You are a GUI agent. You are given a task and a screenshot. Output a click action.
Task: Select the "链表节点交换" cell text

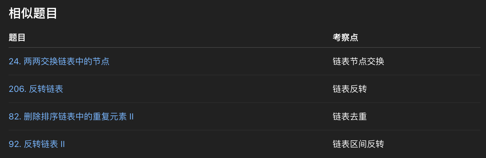358,62
